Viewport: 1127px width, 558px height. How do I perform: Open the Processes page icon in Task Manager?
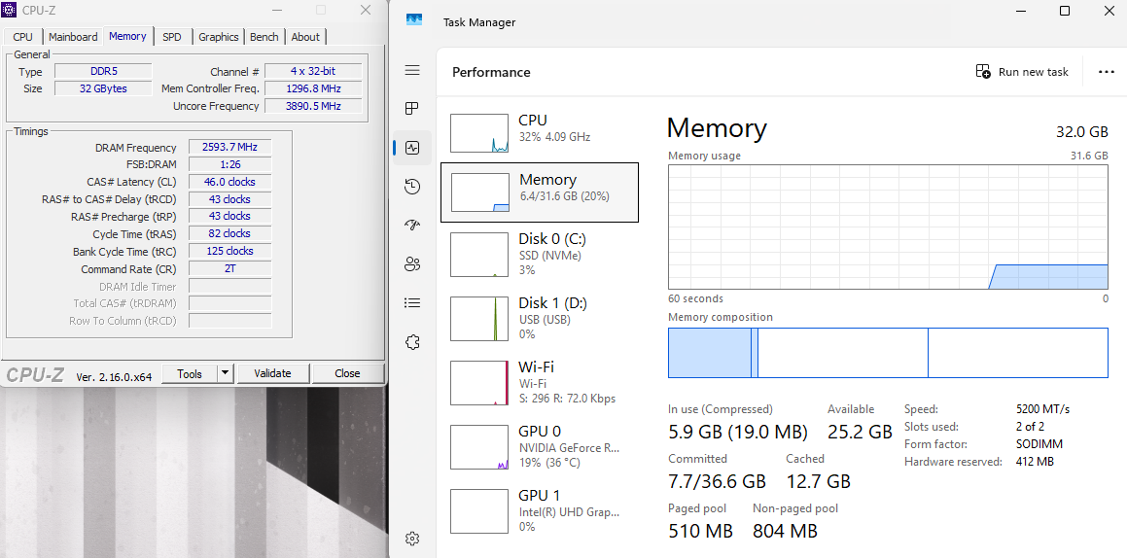412,109
